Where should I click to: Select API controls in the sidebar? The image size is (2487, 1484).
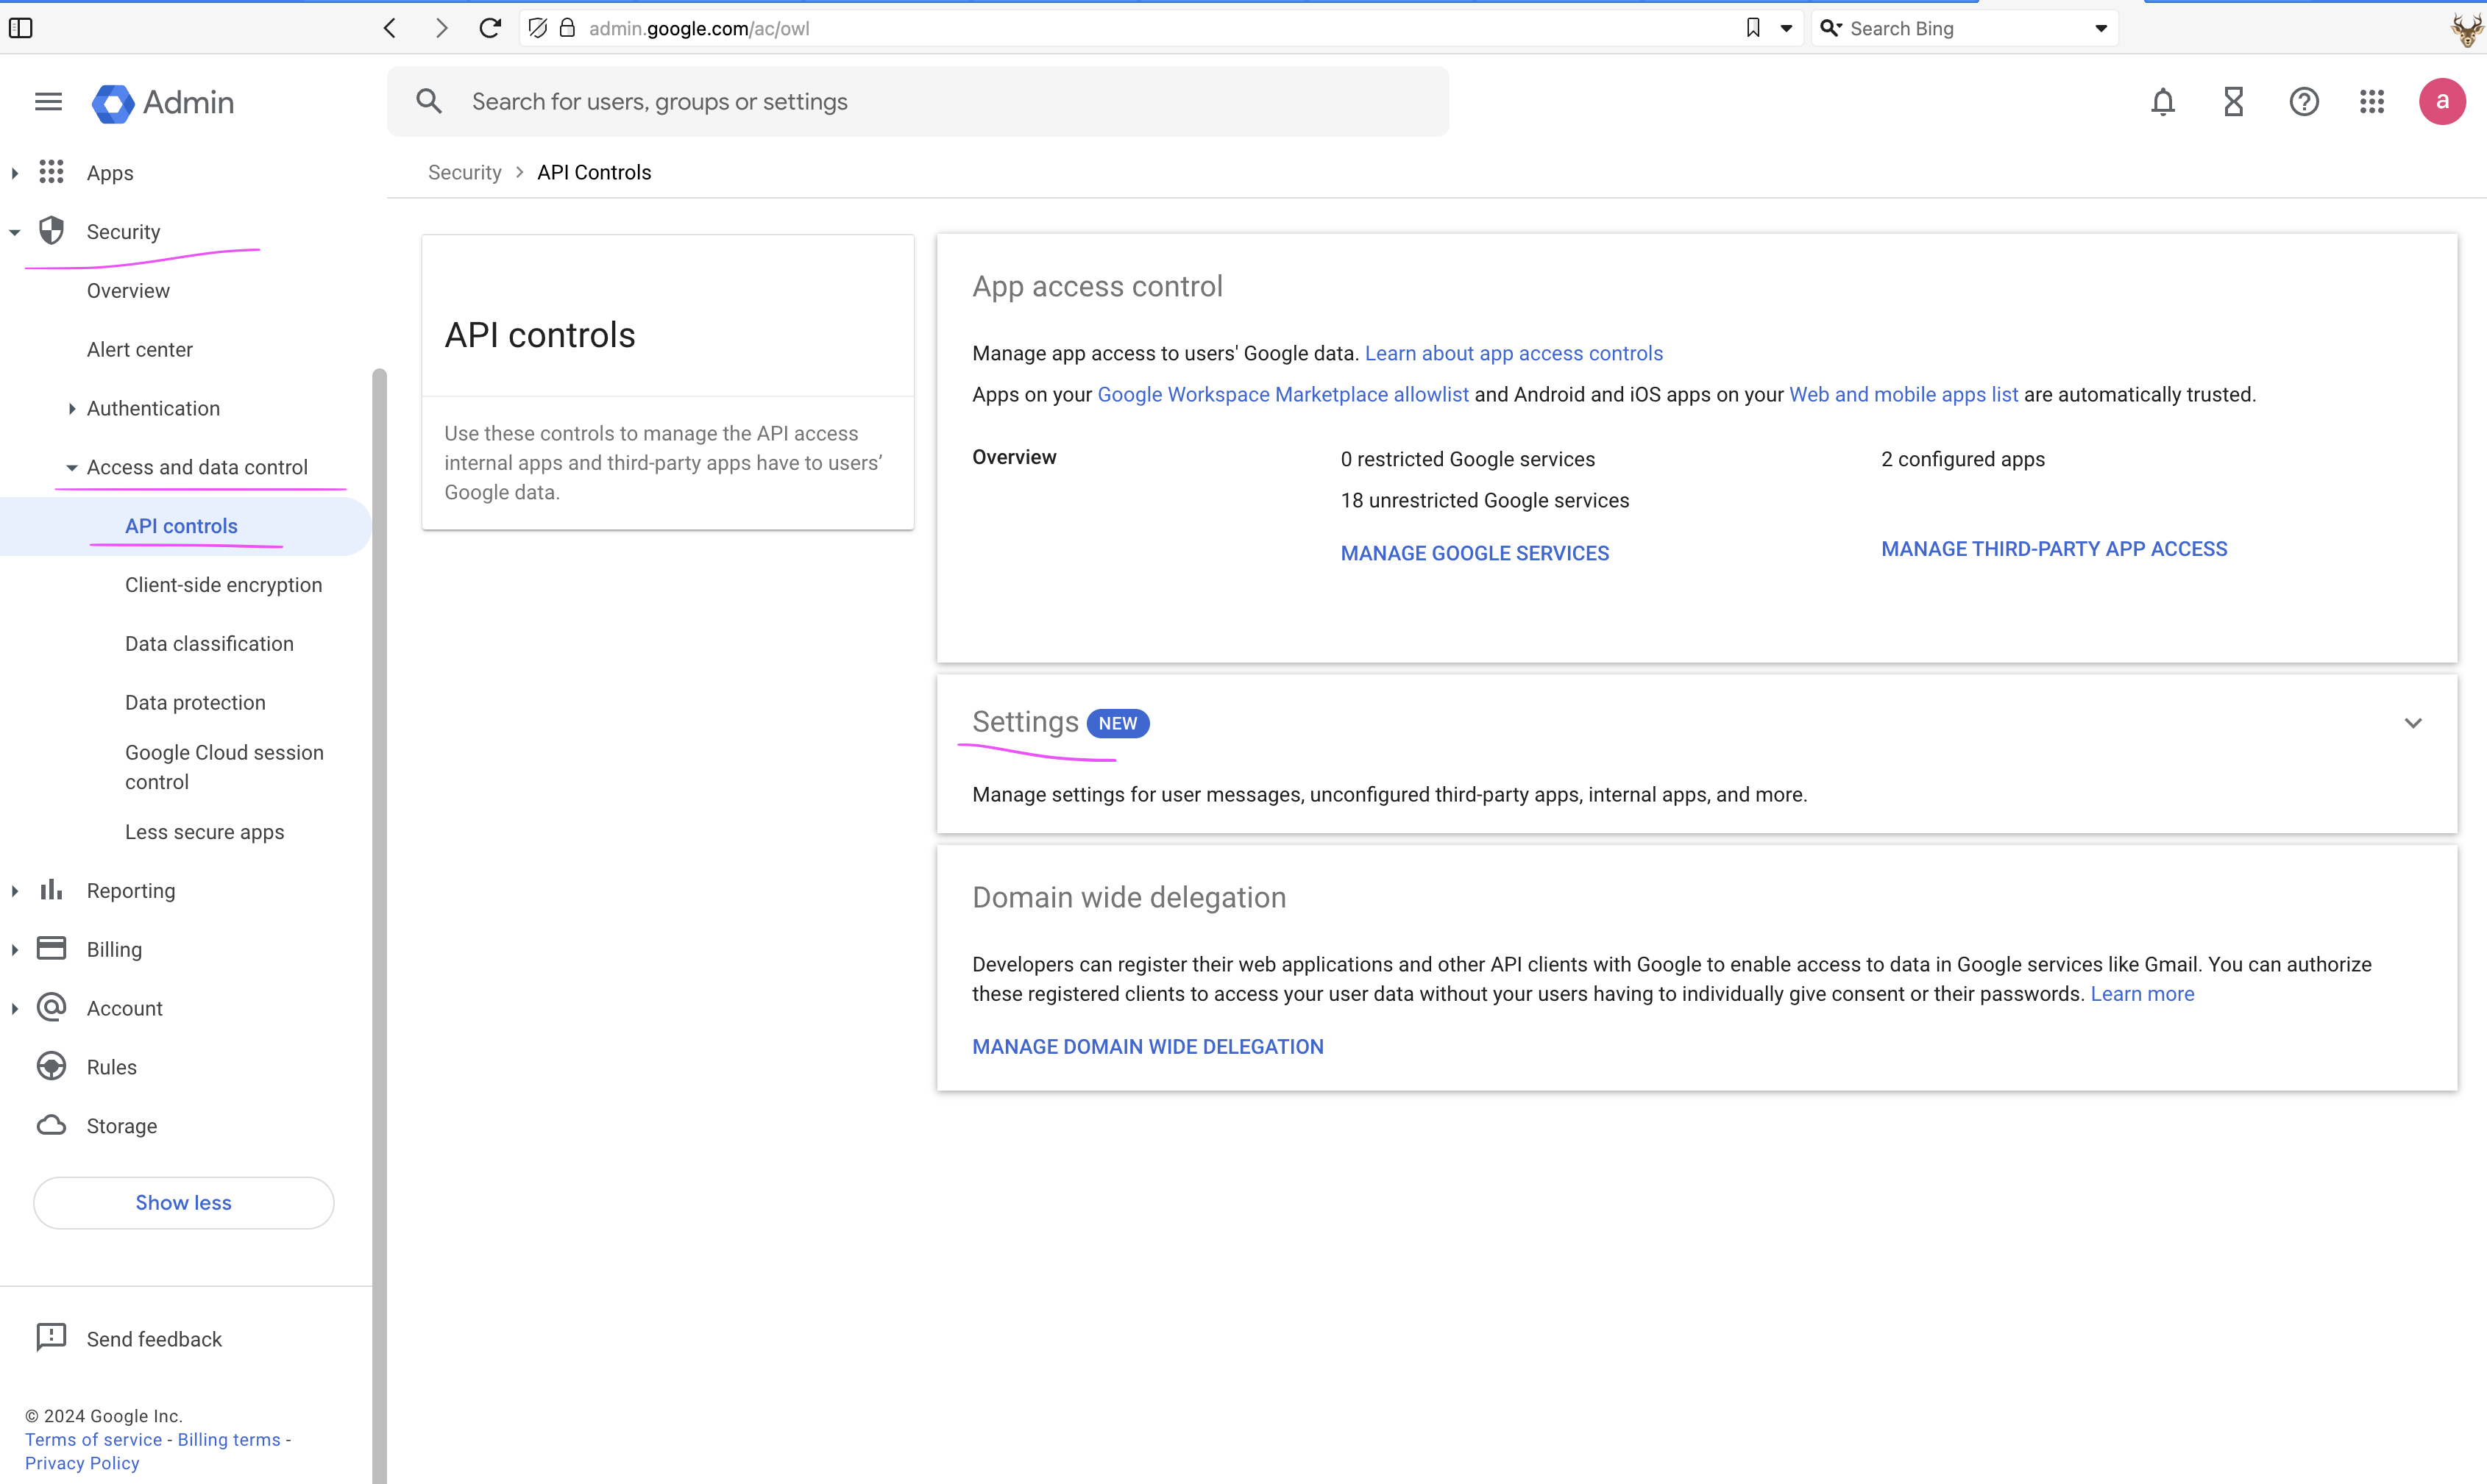click(x=181, y=525)
